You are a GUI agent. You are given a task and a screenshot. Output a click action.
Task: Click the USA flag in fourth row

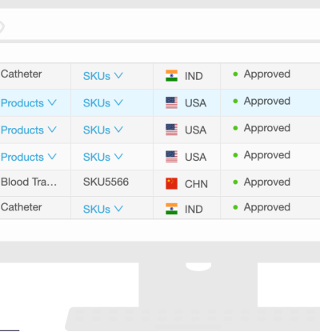tap(171, 157)
